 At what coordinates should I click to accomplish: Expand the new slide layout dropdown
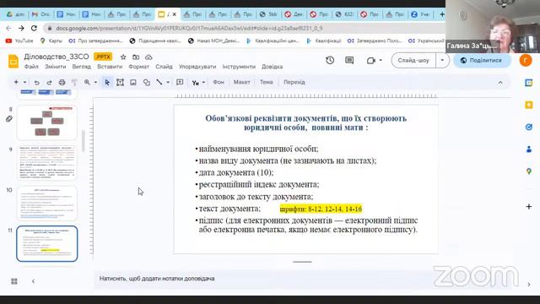pos(24,83)
